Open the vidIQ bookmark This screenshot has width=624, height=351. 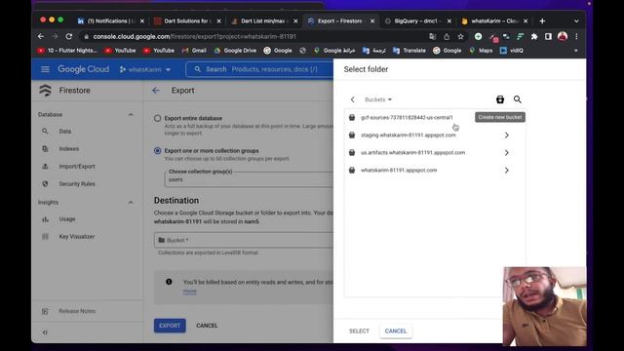click(512, 51)
